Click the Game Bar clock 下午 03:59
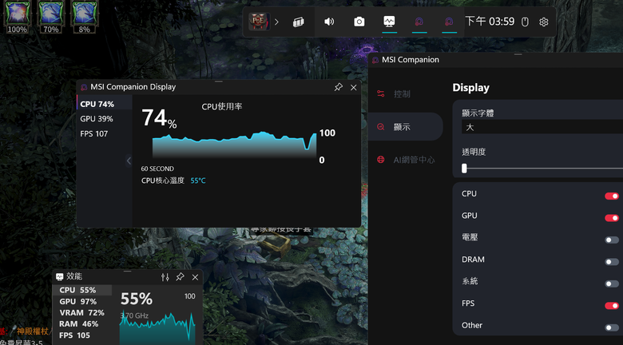The height and width of the screenshot is (345, 623). [490, 22]
